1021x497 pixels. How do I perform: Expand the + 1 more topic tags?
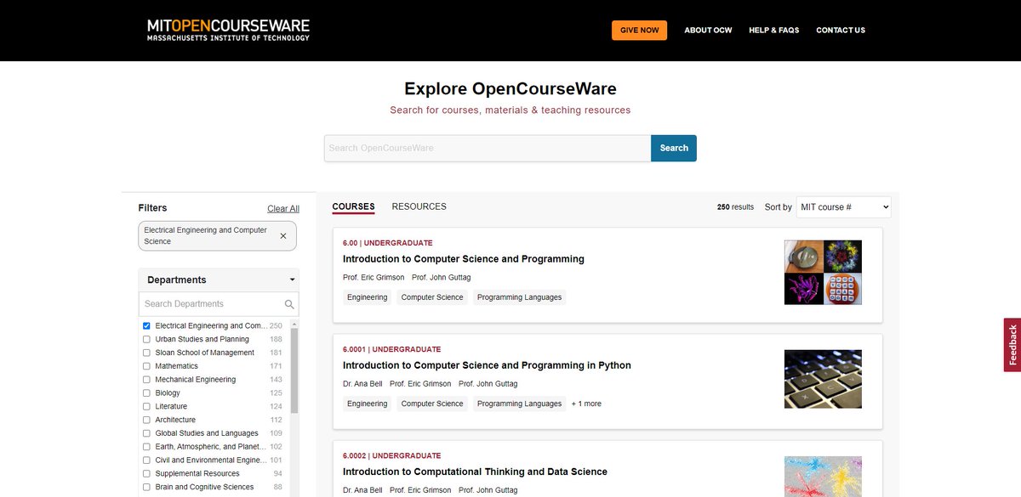(x=585, y=404)
